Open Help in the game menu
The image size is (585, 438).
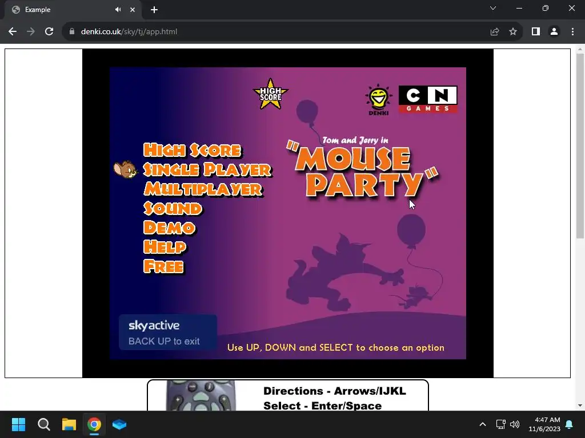coord(165,247)
